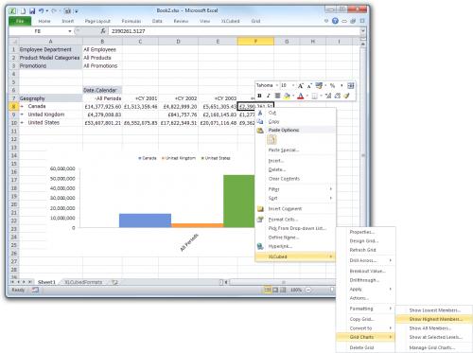Click the Increase Font Size icon
The width and height of the screenshot is (473, 353).
point(301,85)
